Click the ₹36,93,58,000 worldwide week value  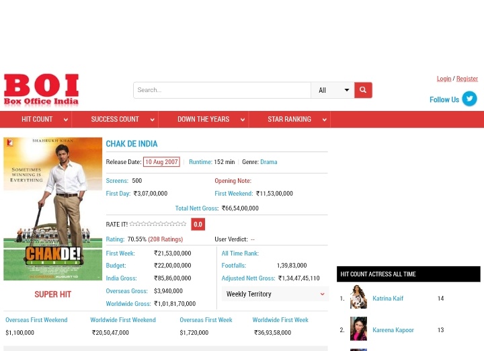(272, 333)
